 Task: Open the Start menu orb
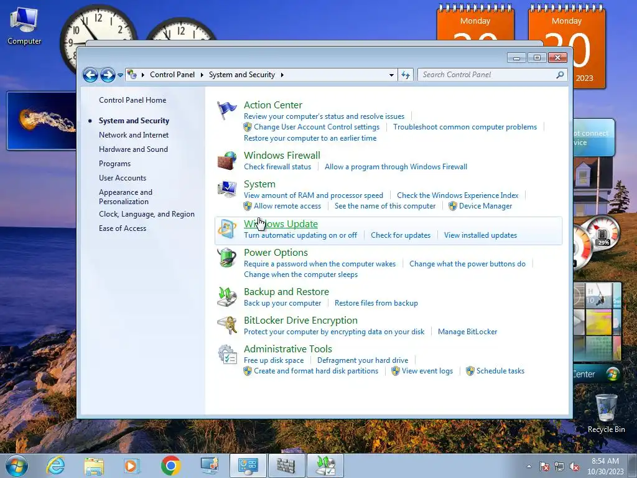click(x=17, y=466)
